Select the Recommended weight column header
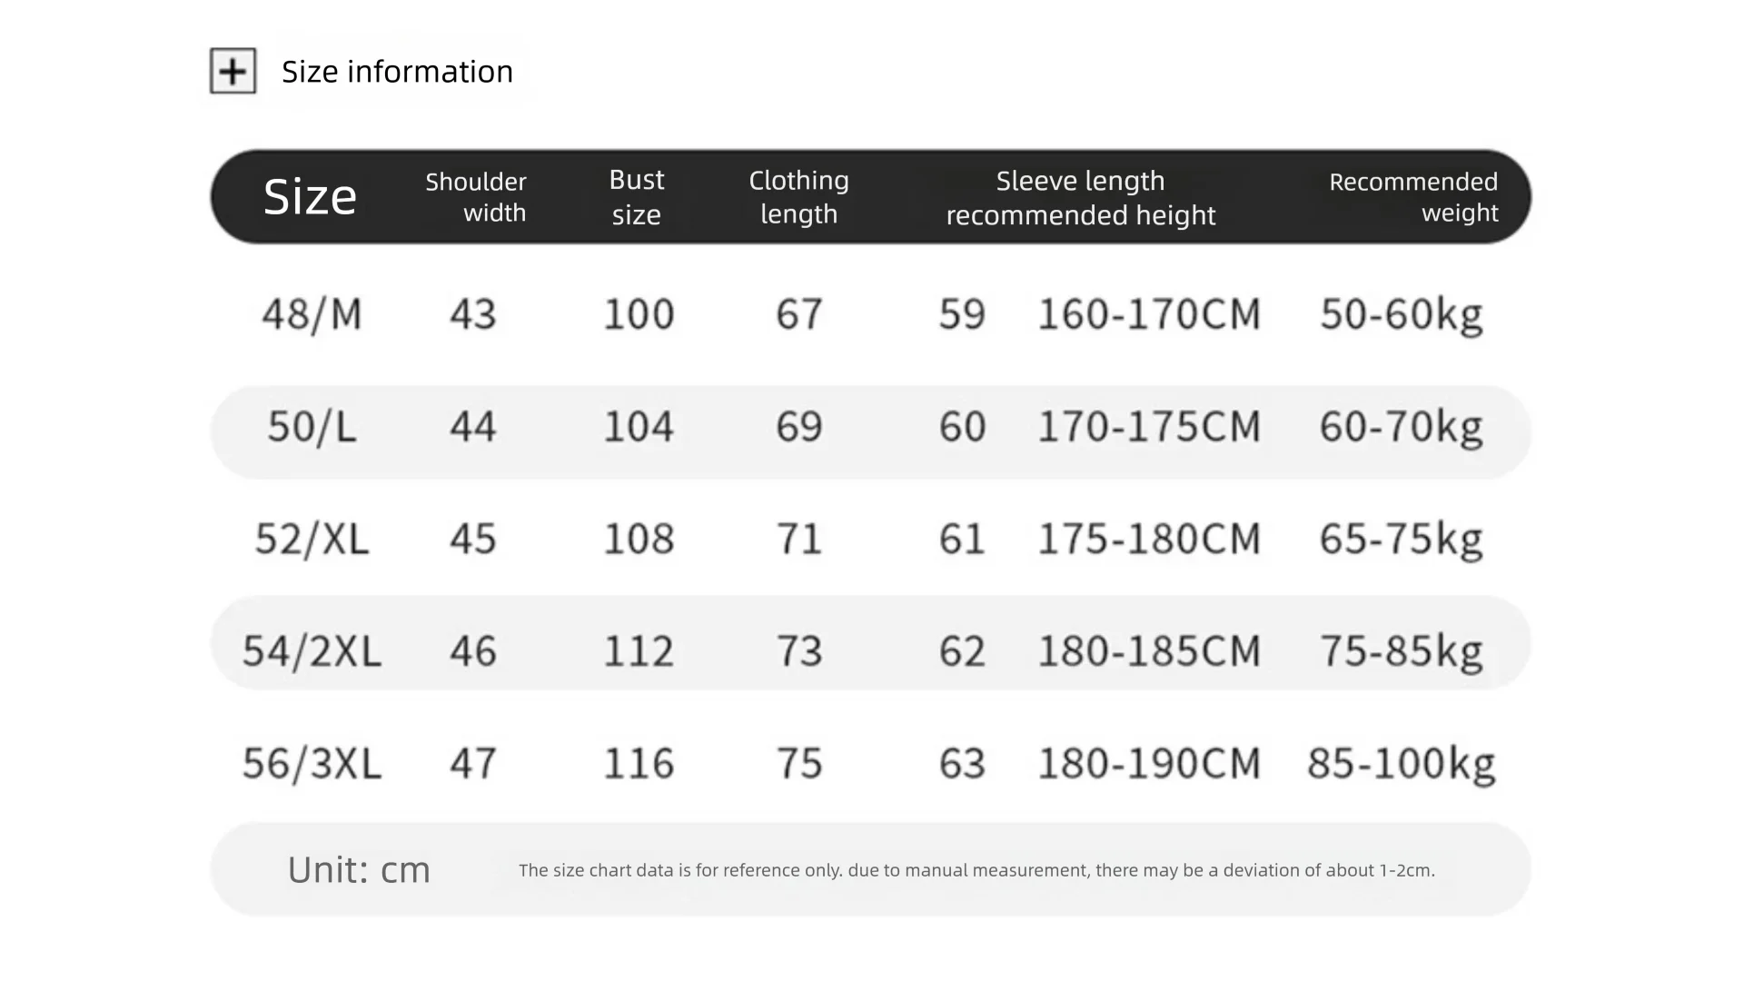1744x981 pixels. 1413,196
